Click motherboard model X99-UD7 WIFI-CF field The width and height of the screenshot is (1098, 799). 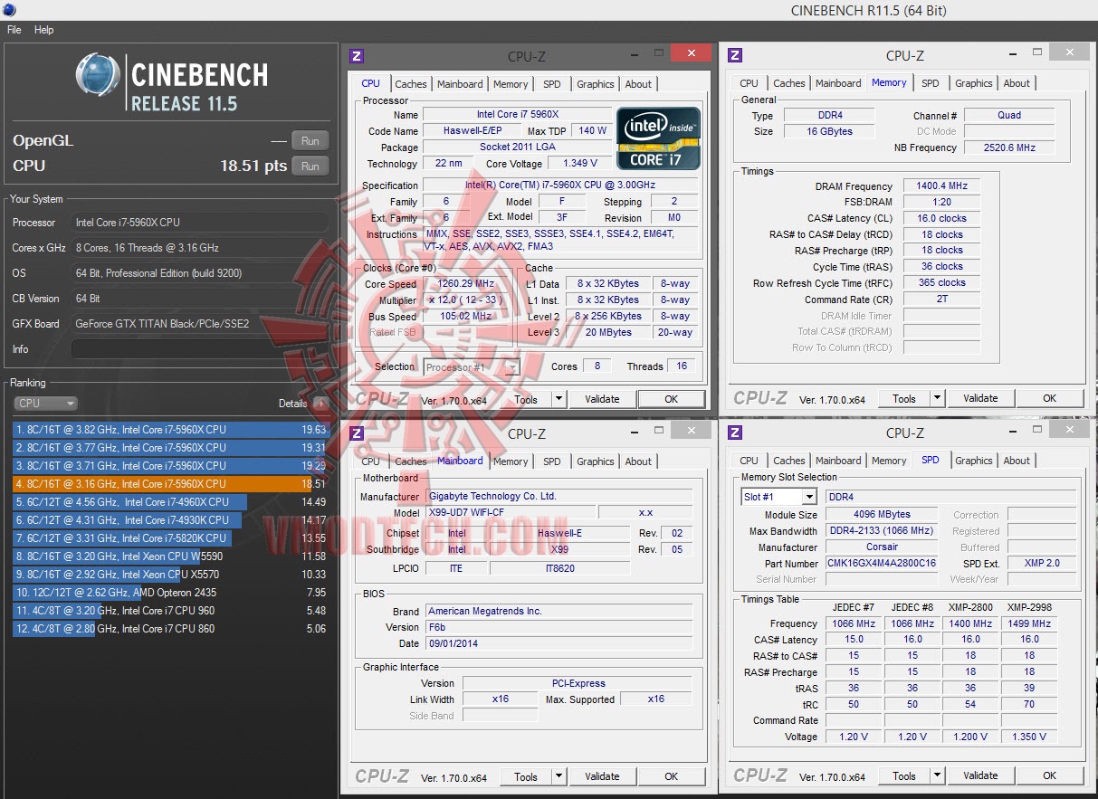510,513
